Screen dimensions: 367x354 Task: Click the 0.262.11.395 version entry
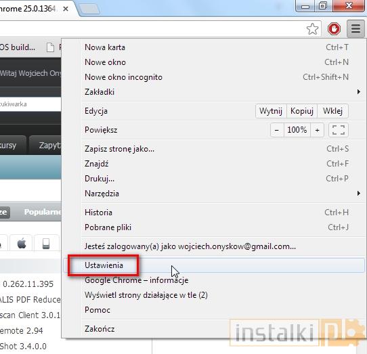pyautogui.click(x=28, y=284)
